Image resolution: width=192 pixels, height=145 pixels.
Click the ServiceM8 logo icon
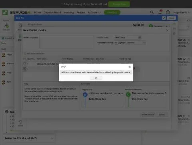pos(5,12)
